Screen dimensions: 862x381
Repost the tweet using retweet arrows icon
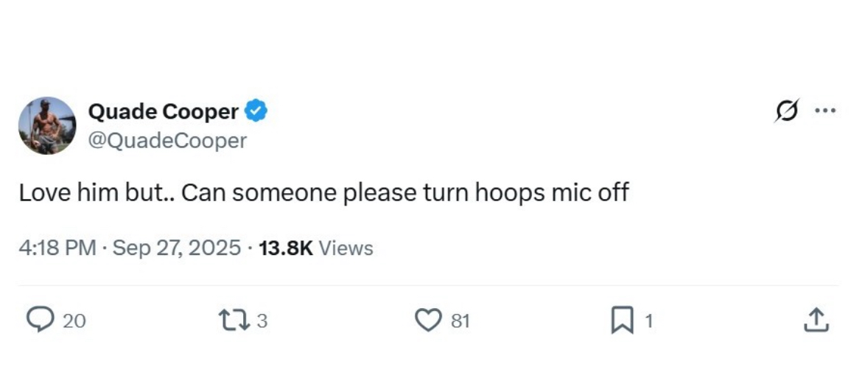click(x=234, y=320)
